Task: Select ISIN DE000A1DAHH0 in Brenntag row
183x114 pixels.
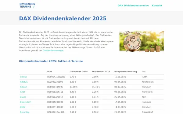Action: (56, 112)
